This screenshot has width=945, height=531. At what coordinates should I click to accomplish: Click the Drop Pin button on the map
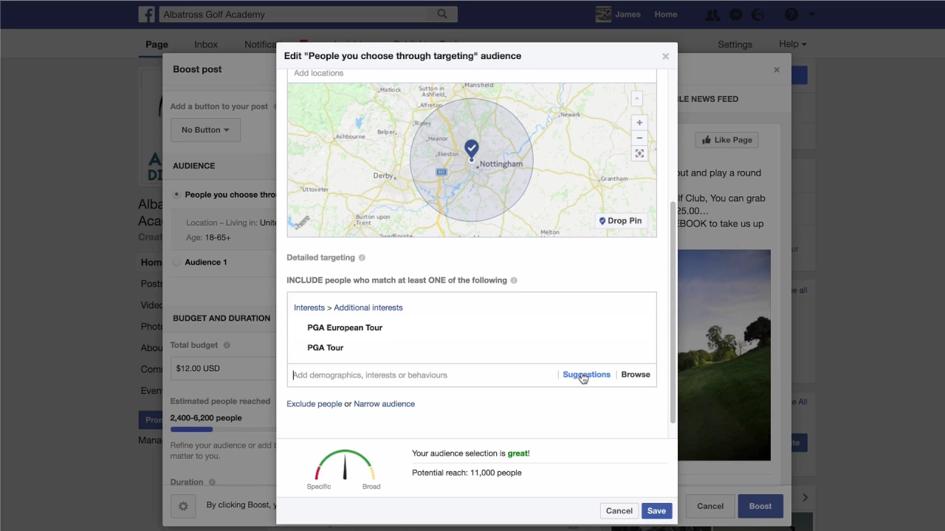click(x=620, y=221)
